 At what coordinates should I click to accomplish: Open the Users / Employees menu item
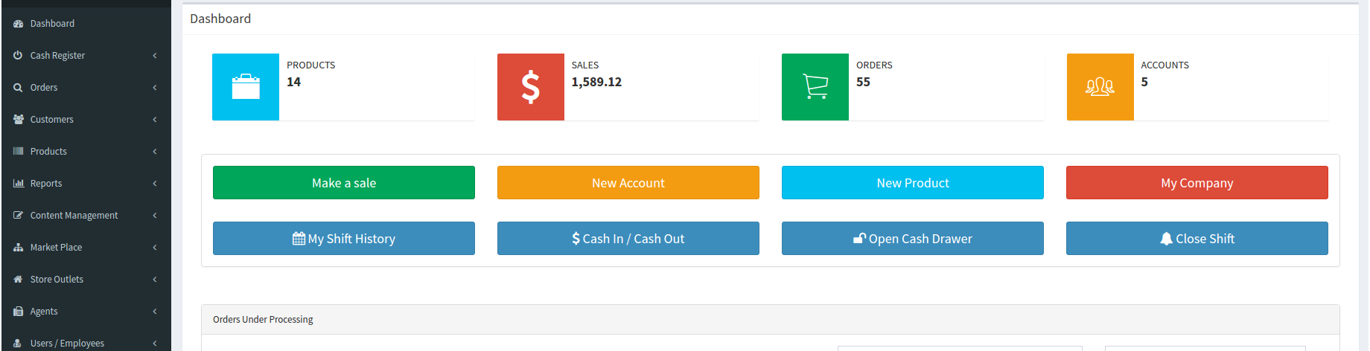(67, 344)
